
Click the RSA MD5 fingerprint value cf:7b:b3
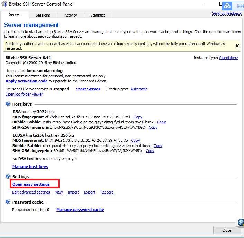[x=87, y=117]
